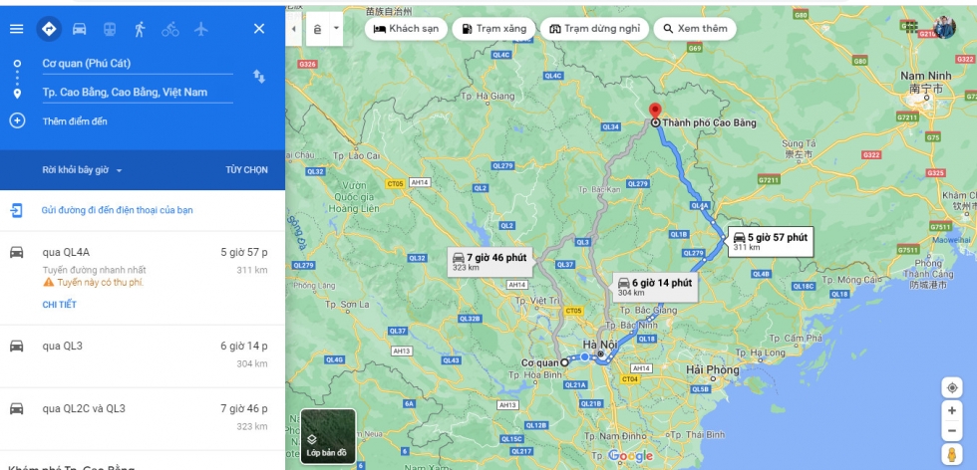
Task: Open the Google apps grid
Action: tap(911, 27)
